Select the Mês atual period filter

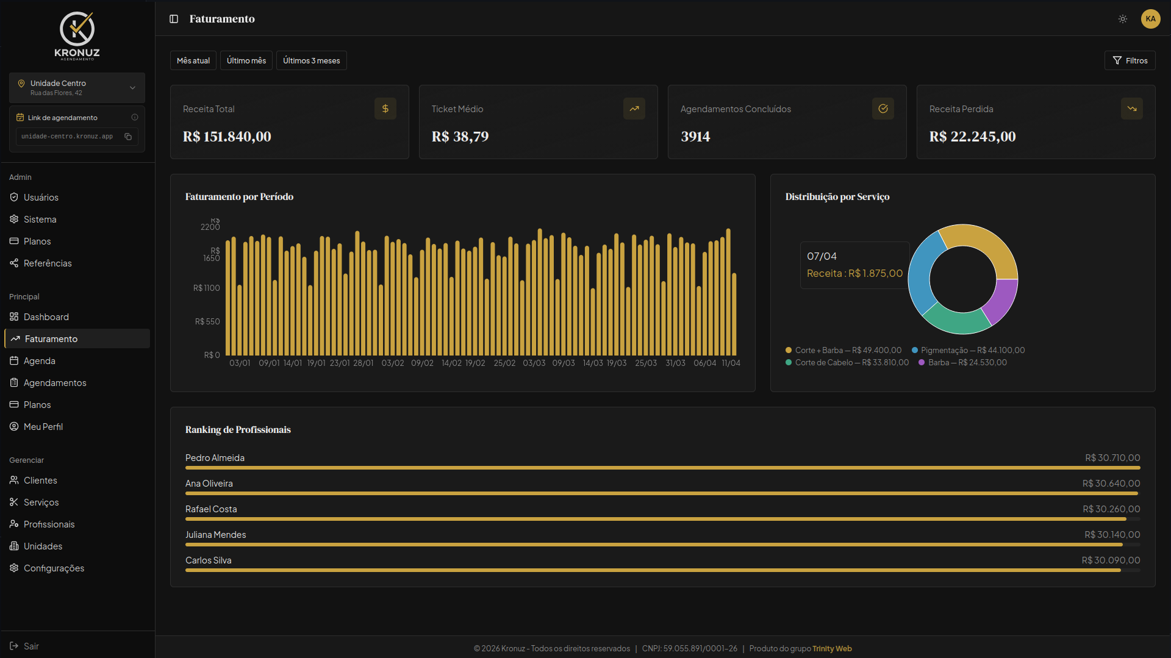(x=193, y=60)
